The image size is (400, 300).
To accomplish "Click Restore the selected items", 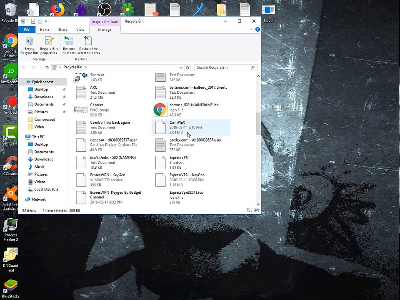I will 88,46.
